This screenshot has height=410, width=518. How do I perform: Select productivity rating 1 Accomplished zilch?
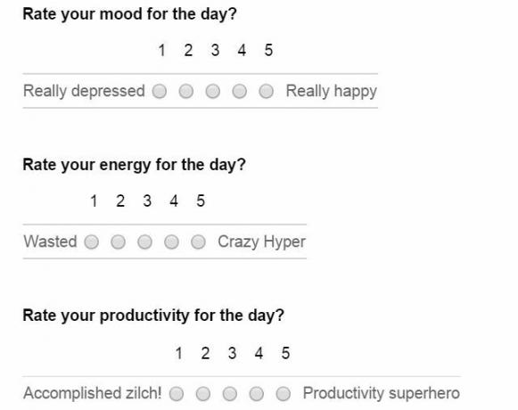tap(177, 394)
